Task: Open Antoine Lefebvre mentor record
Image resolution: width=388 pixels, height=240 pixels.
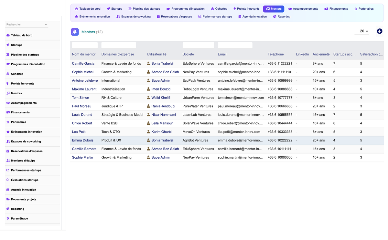Action: [x=85, y=81]
